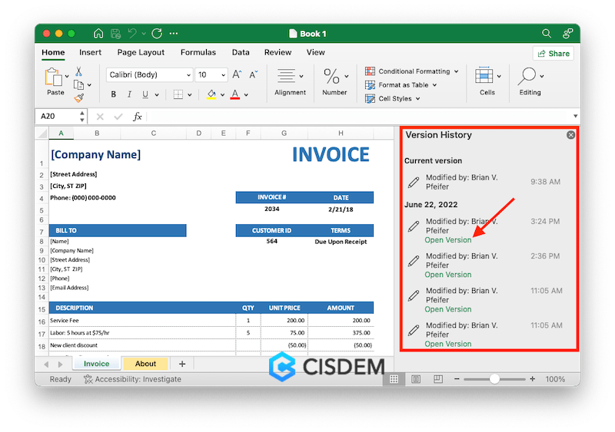Open the Calibri (Body) font dropdown

(x=150, y=75)
